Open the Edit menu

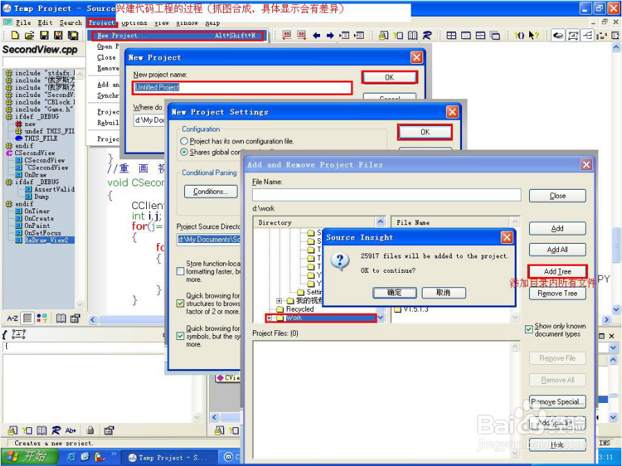45,23
